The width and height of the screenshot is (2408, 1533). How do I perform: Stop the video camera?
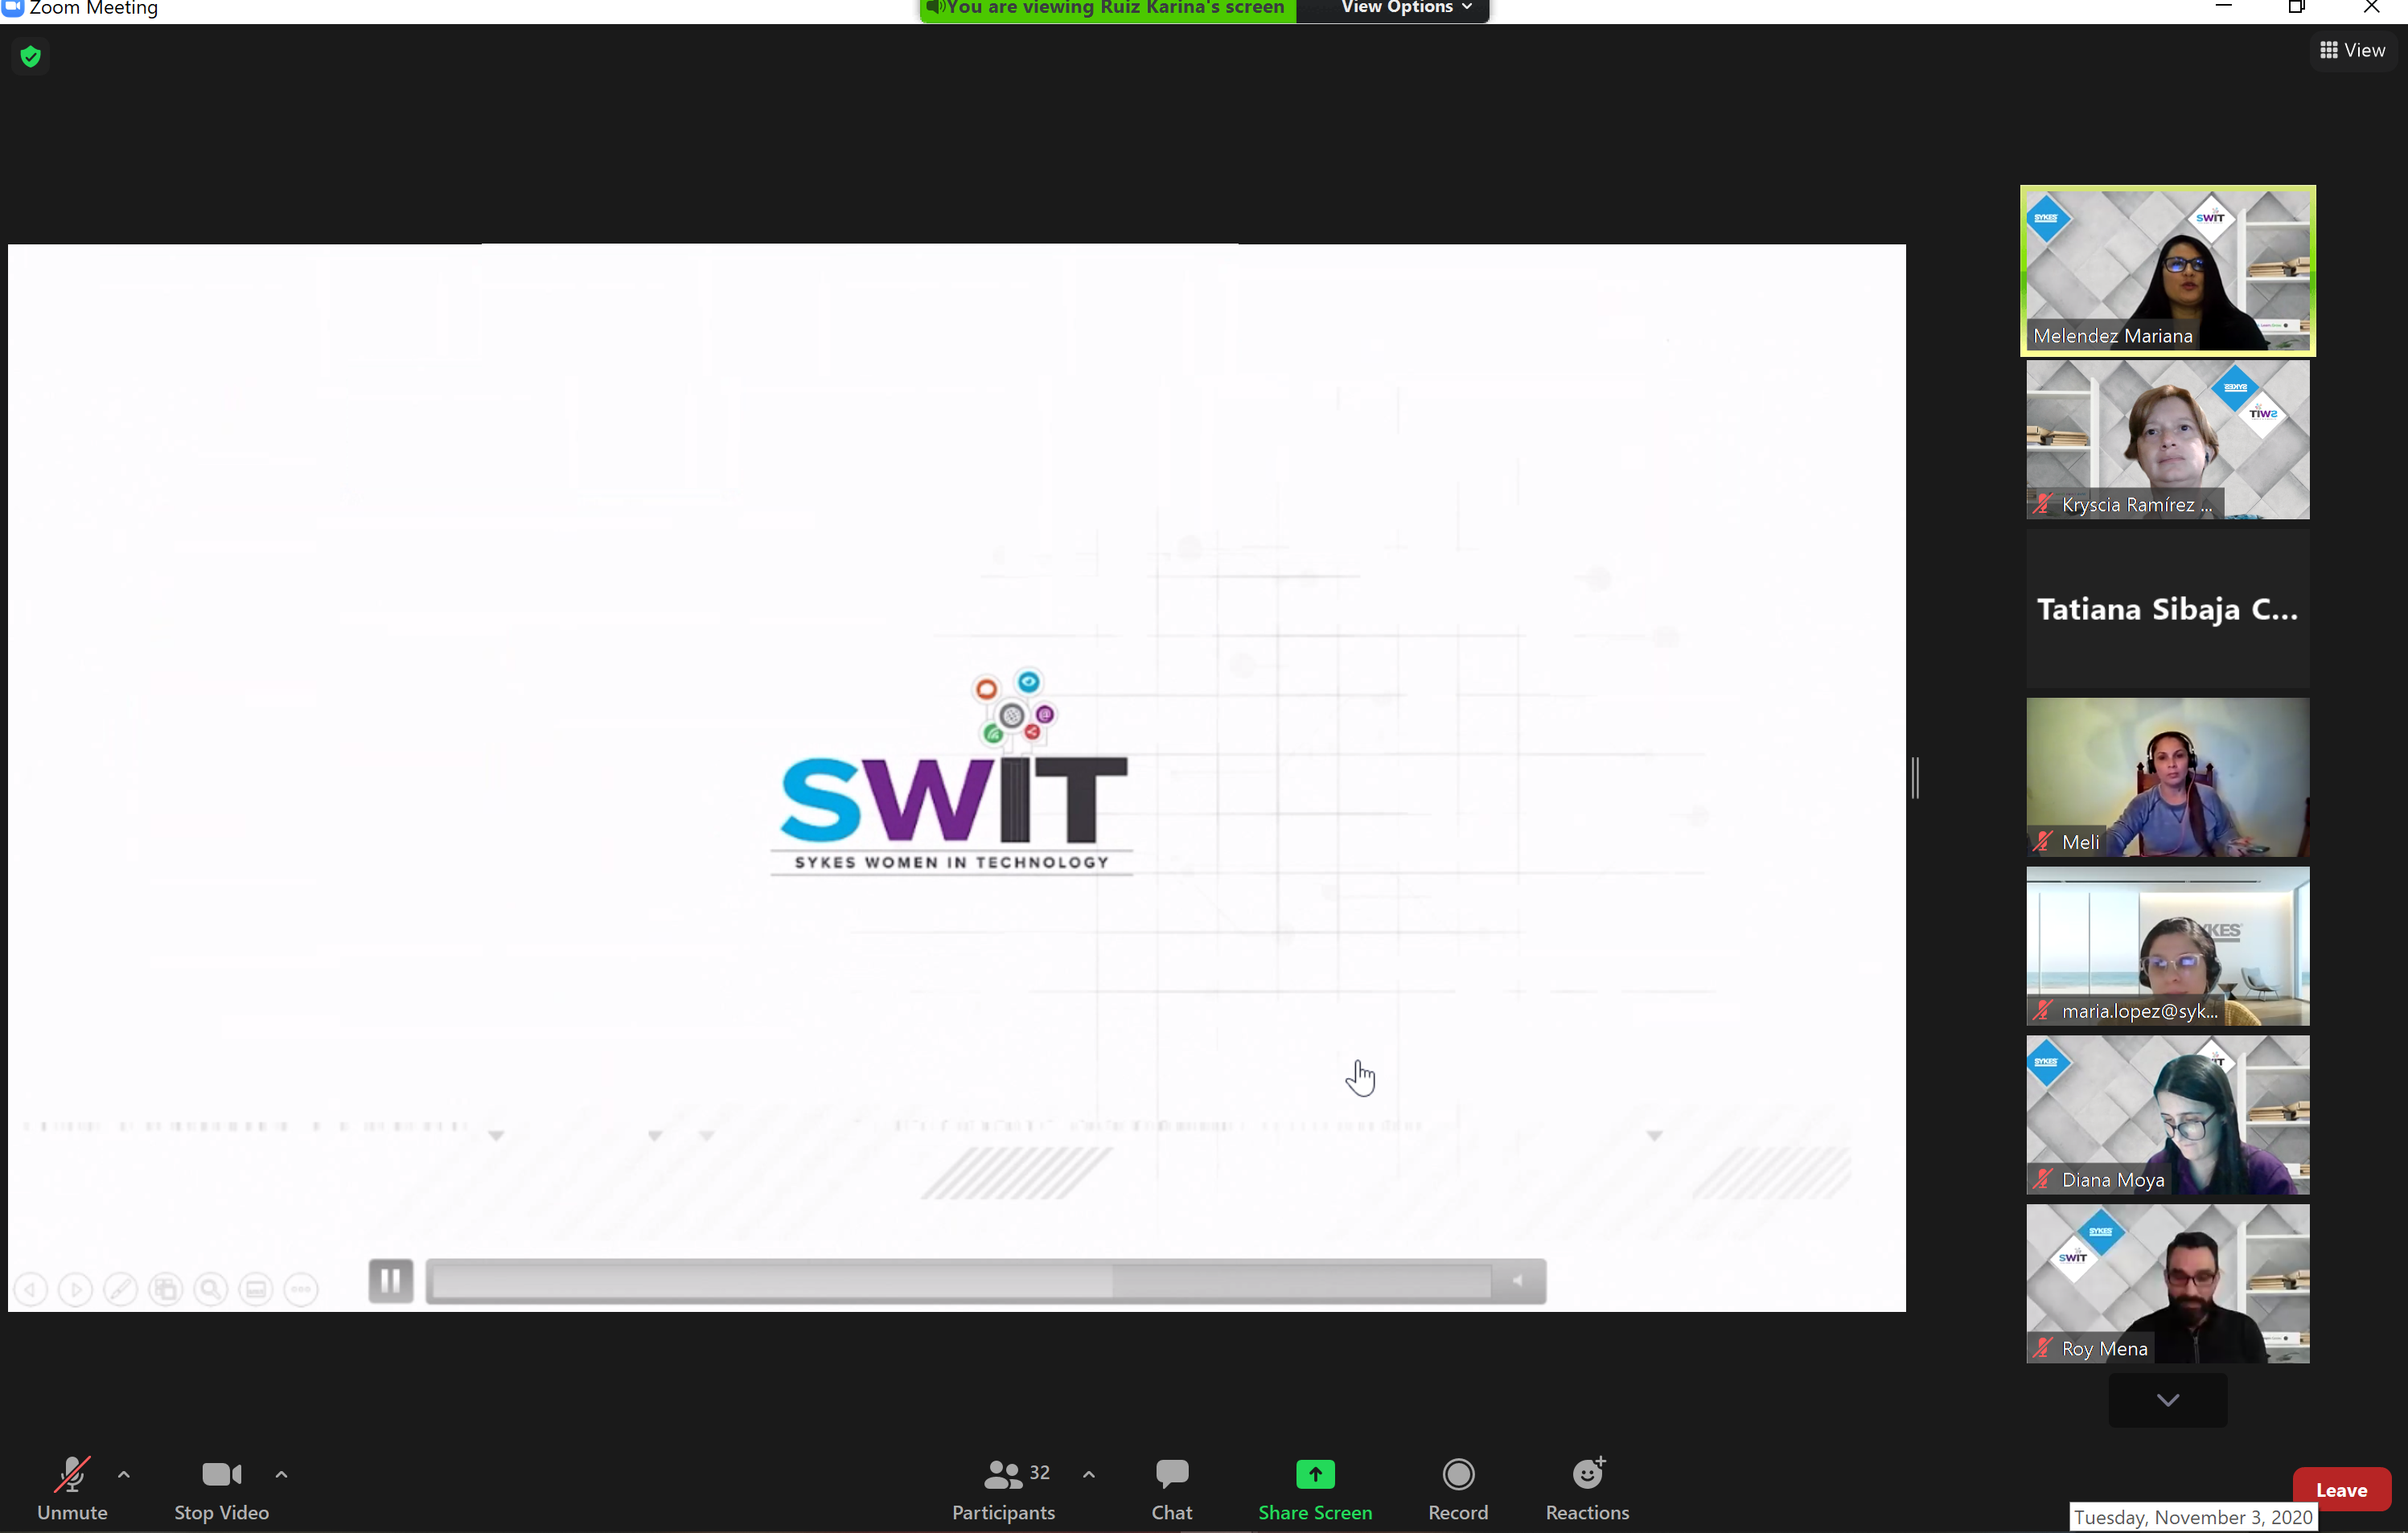tap(221, 1489)
